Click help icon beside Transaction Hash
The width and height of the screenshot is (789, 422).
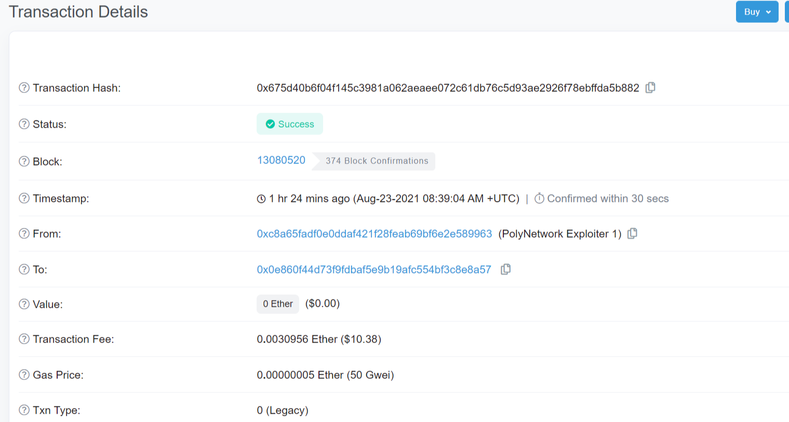click(x=24, y=88)
